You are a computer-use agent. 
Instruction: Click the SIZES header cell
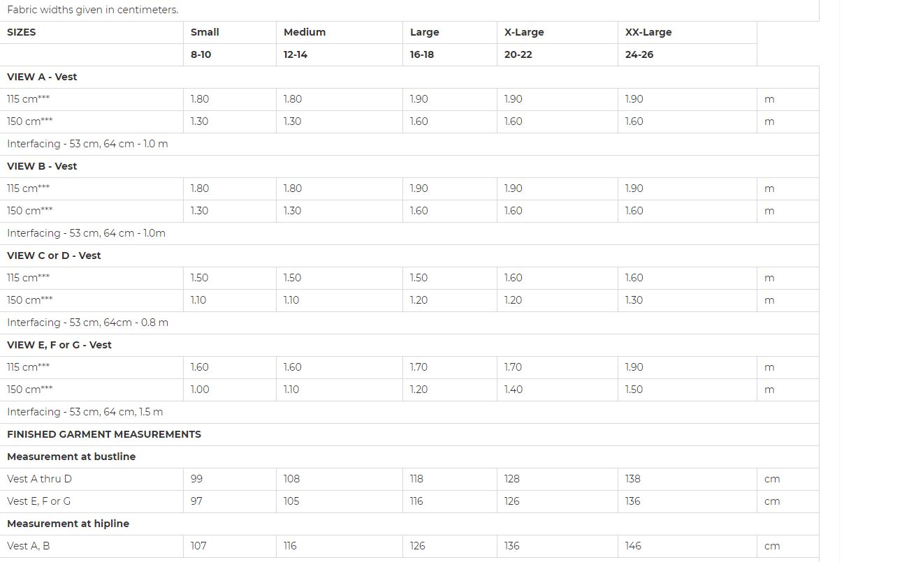[x=21, y=32]
